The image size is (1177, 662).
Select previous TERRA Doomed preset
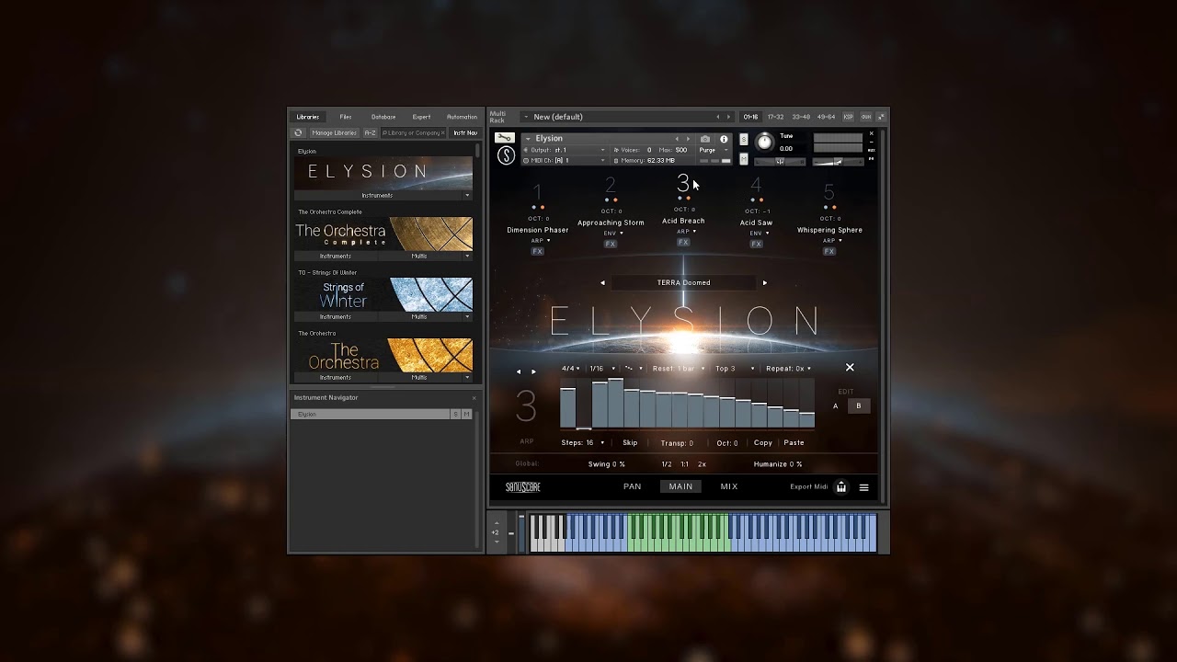point(603,283)
